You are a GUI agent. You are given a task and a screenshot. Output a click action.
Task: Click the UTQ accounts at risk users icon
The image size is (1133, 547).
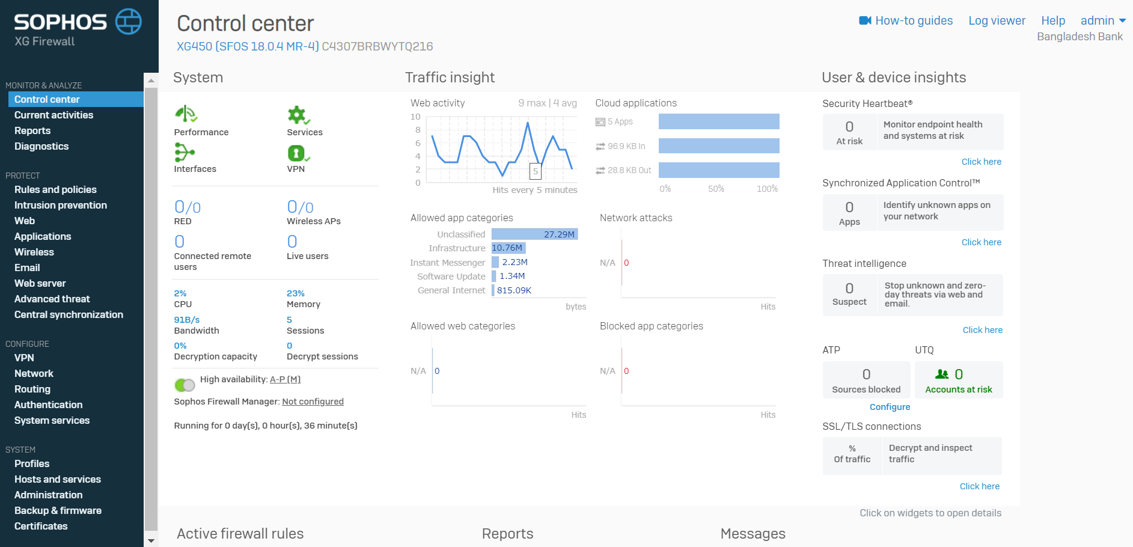coord(942,374)
